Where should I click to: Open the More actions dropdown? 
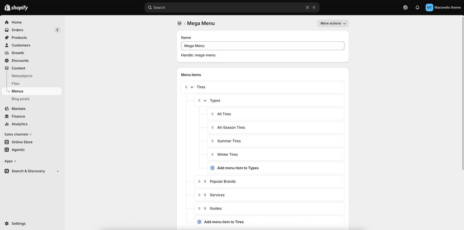(333, 24)
